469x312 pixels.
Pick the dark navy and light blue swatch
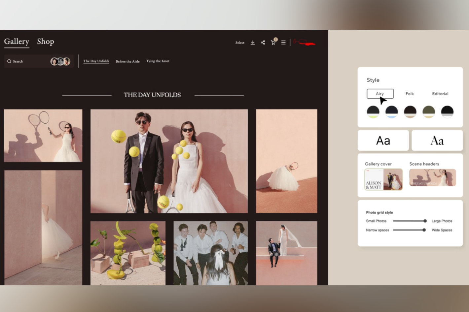pos(392,112)
